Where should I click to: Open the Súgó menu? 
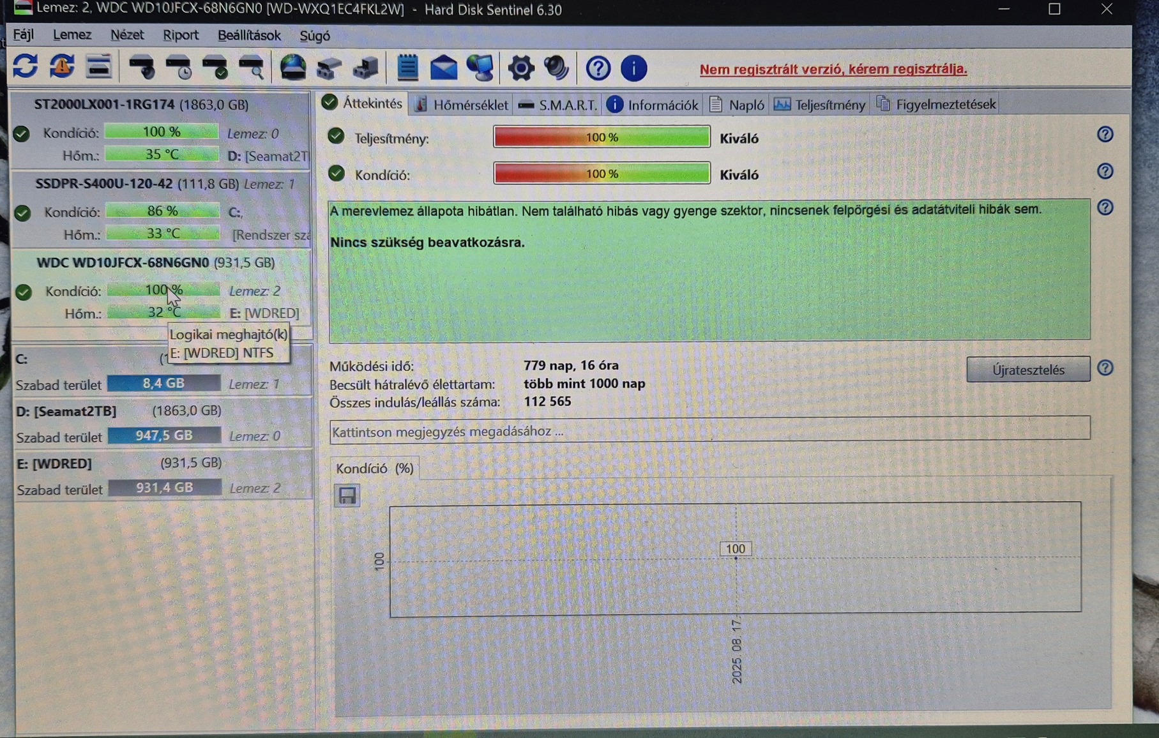coord(315,36)
